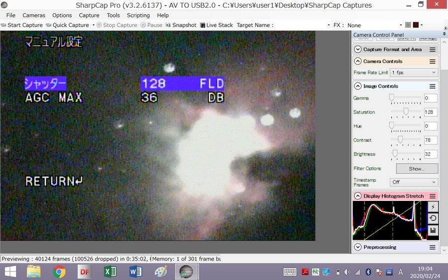Click the Contrast slider
Image resolution: width=448 pixels, height=280 pixels.
click(406, 140)
